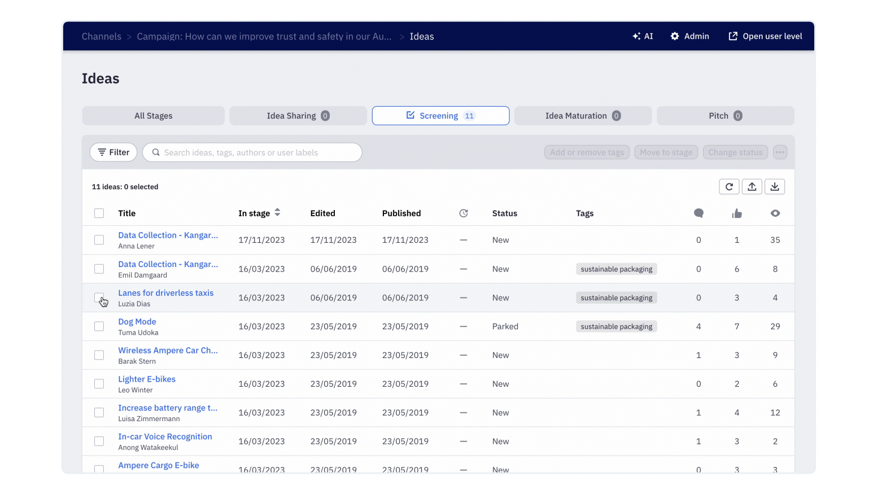Open the more actions ellipsis button
Screen dimensions: 878x494
point(780,152)
